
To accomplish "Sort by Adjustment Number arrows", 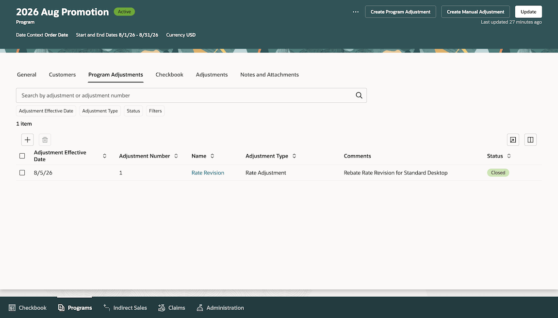I will [x=176, y=156].
